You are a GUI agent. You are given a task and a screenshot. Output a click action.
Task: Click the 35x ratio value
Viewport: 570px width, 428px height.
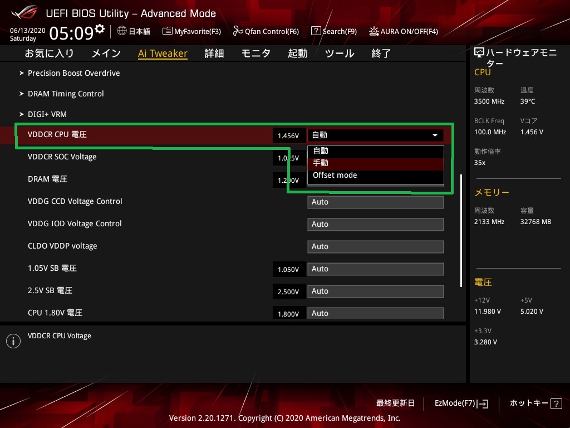(480, 163)
